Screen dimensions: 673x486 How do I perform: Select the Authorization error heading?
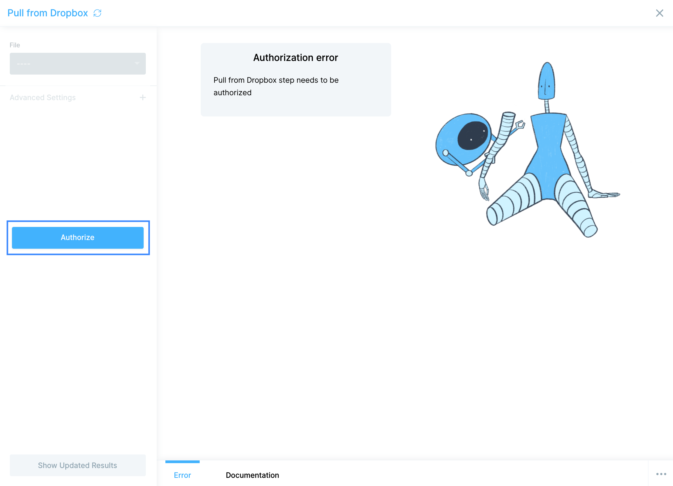coord(295,58)
